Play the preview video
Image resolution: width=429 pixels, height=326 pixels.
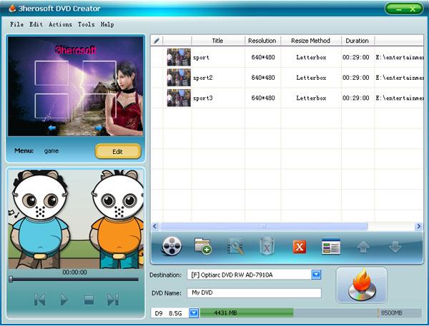tap(64, 300)
